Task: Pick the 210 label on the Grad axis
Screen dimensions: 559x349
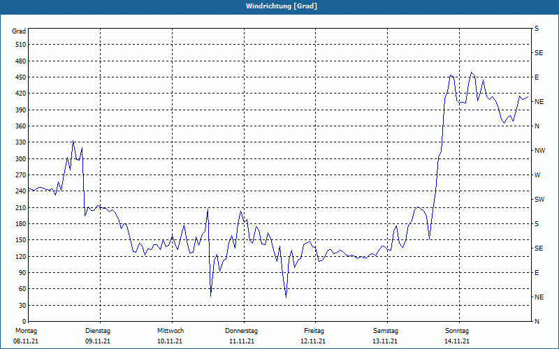Action: point(21,207)
